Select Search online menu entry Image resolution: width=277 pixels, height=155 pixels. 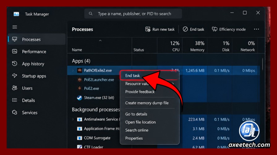[x=137, y=130]
